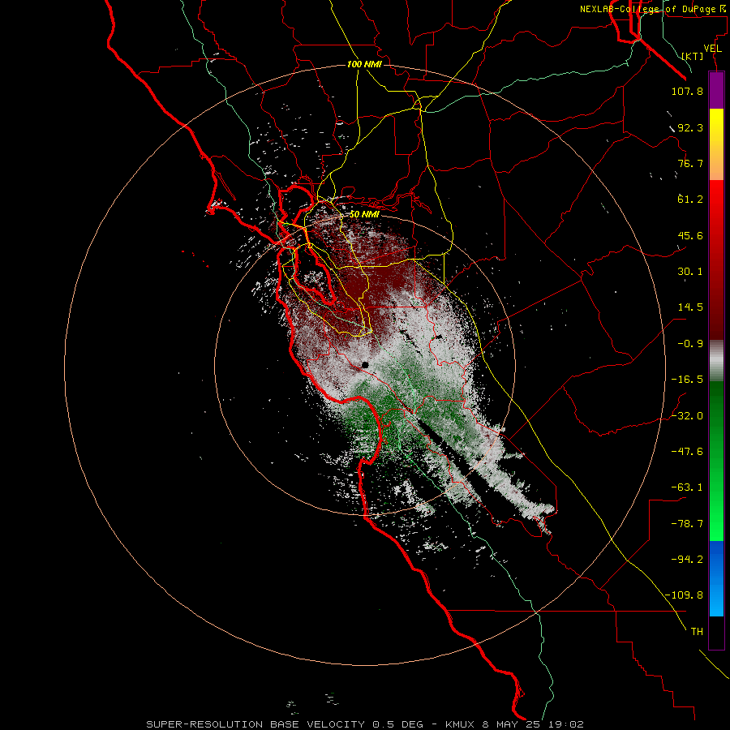
Task: Click the -109.8 scale label
Action: [x=684, y=595]
